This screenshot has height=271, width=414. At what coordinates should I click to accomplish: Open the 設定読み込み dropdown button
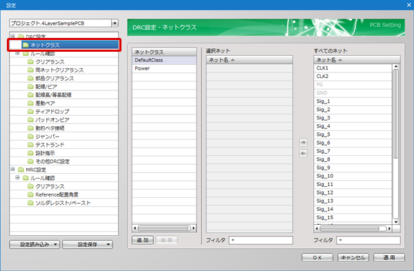pos(34,244)
